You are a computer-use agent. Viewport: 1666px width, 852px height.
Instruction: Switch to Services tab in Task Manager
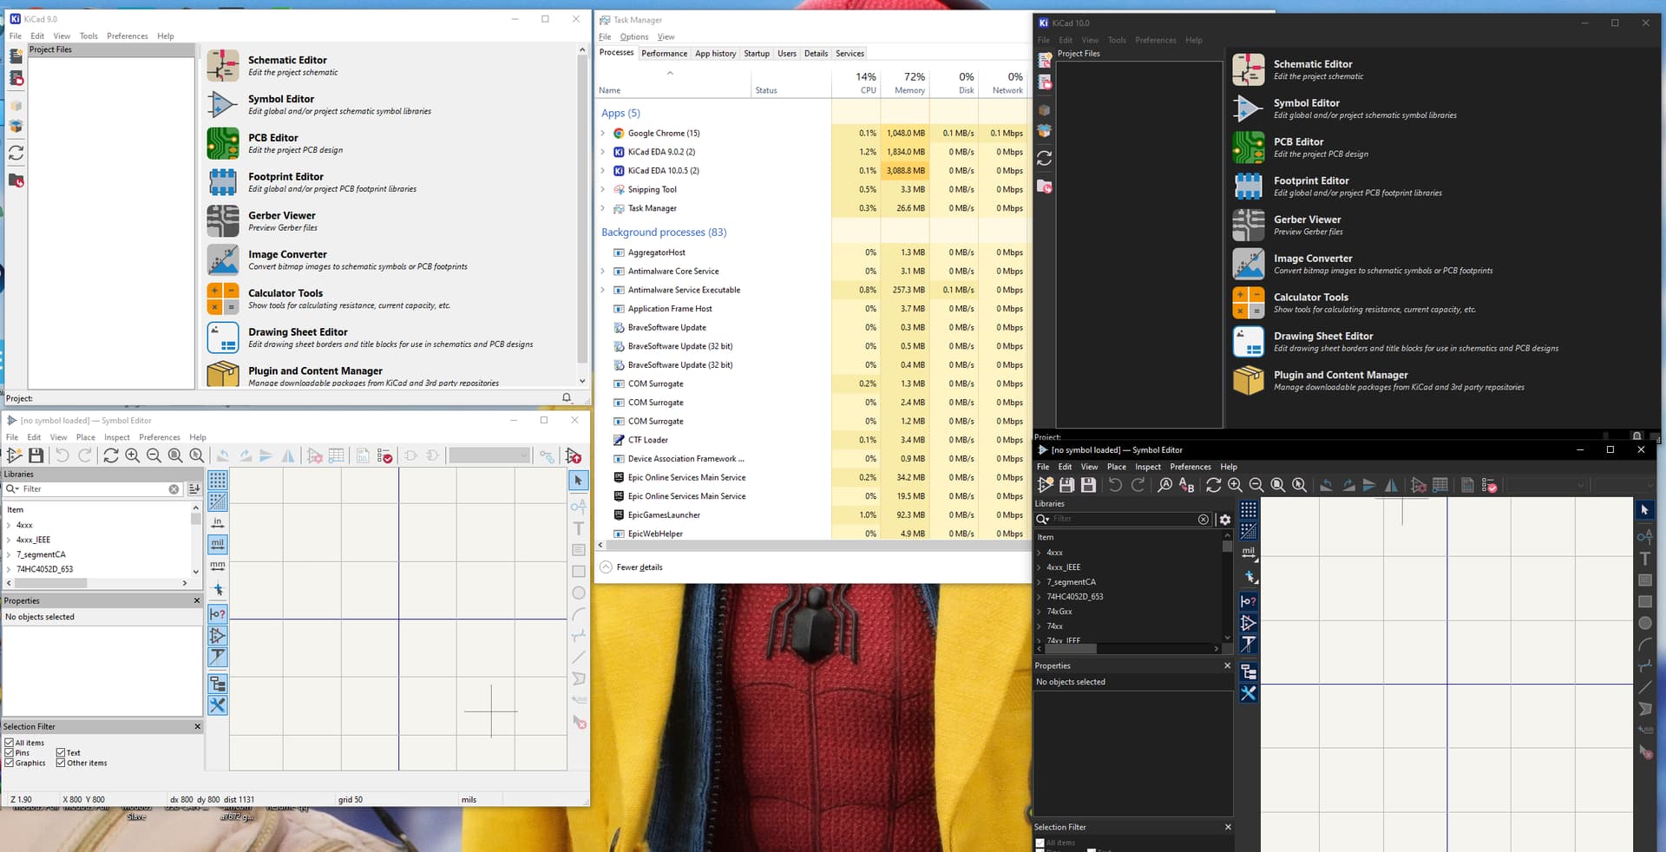tap(849, 54)
